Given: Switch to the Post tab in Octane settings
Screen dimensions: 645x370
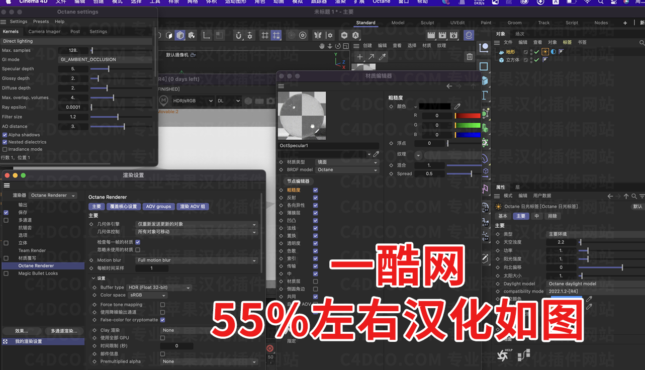Looking at the screenshot, I should (x=75, y=32).
